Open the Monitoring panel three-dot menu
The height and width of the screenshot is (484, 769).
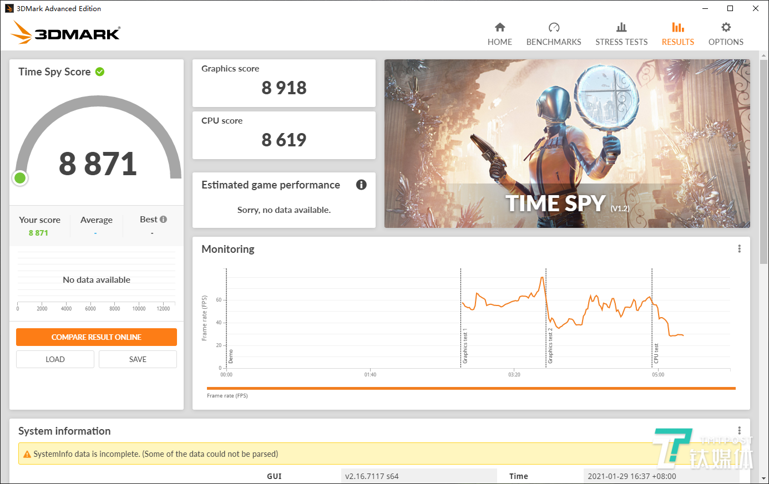[x=739, y=249]
